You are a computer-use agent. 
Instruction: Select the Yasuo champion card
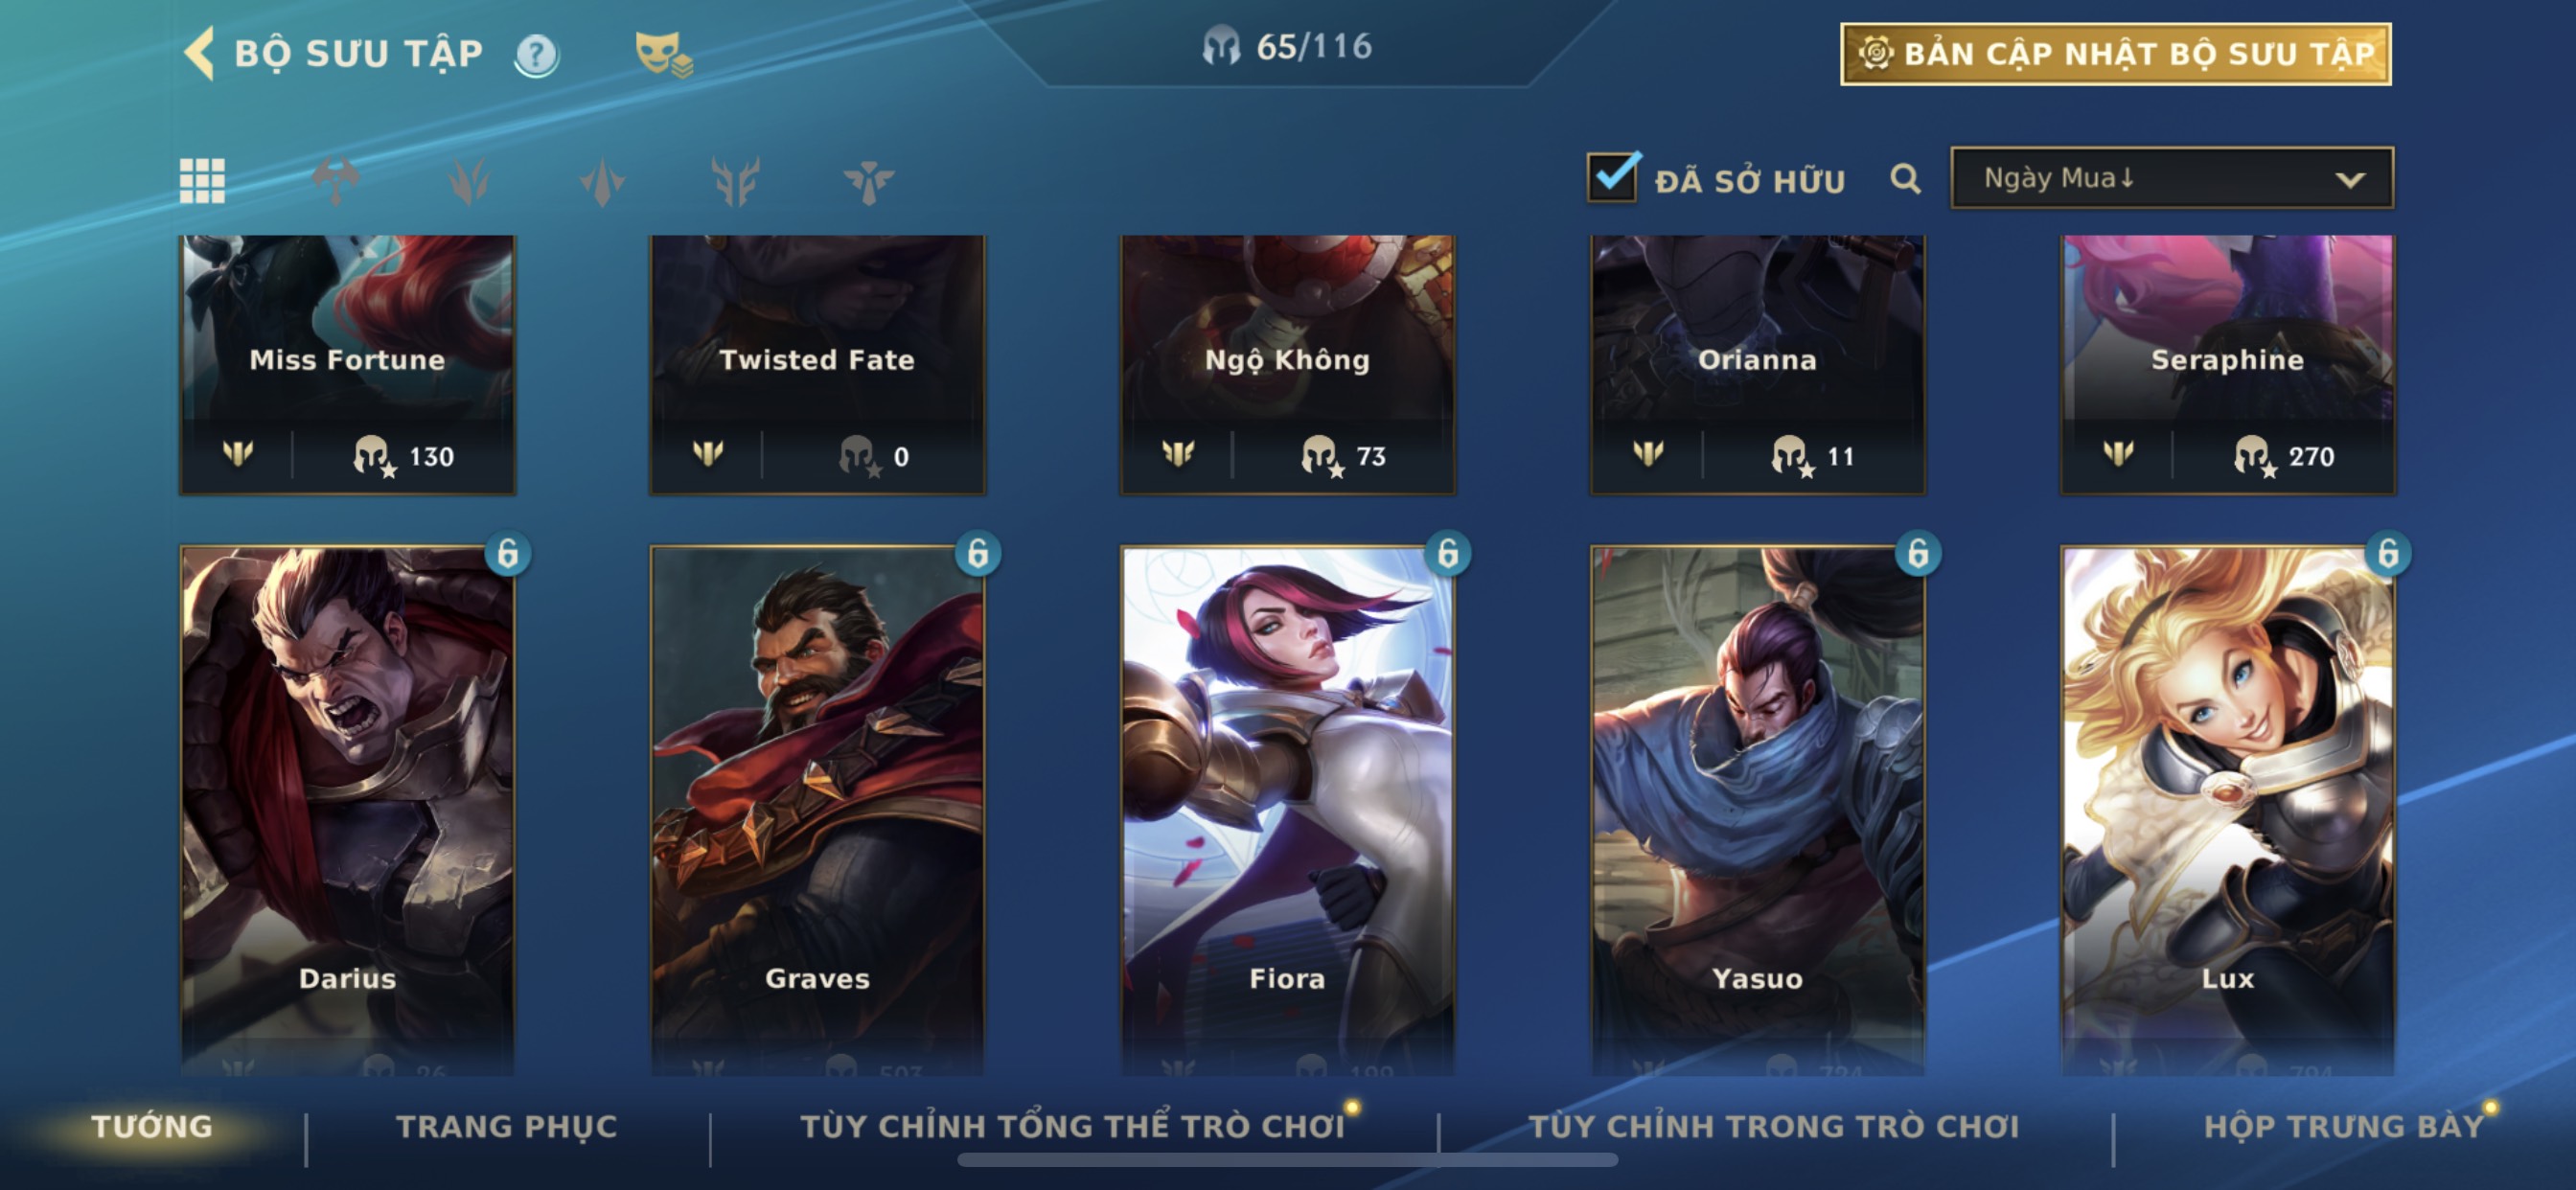pyautogui.click(x=1758, y=810)
